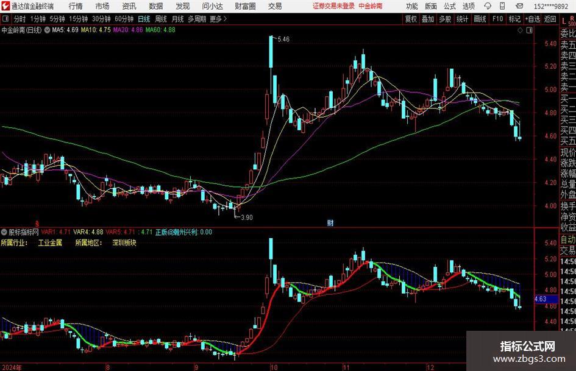This screenshot has width=576, height=371.
Task: Click the red 中金岭南 stock name in title bar
Action: coord(371,6)
